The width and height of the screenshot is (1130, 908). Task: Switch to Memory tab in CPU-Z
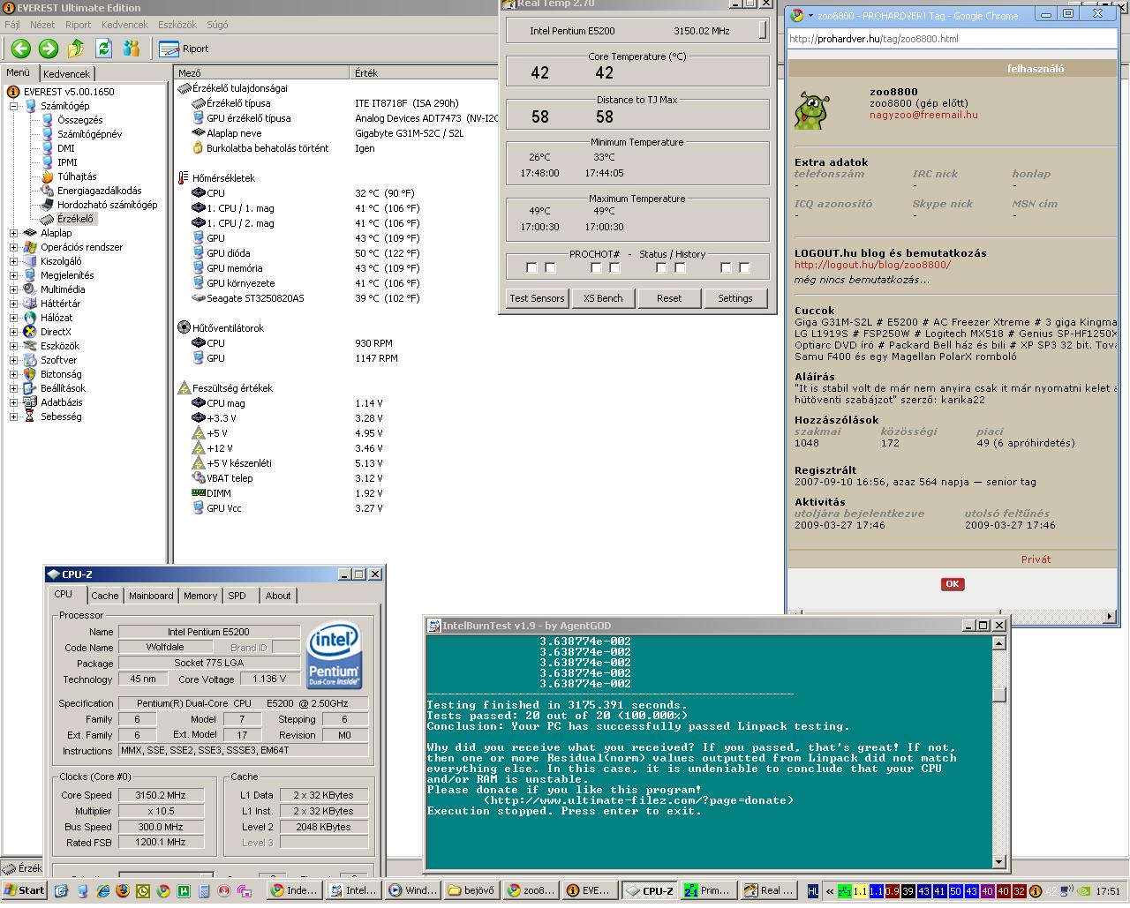coord(200,596)
